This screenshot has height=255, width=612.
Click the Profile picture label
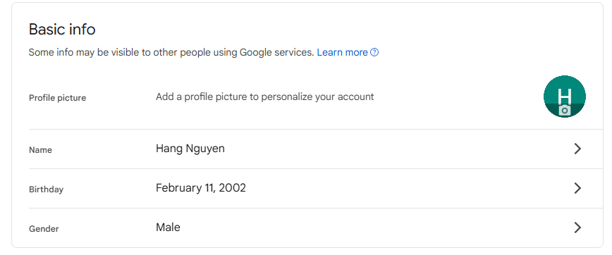pos(57,98)
